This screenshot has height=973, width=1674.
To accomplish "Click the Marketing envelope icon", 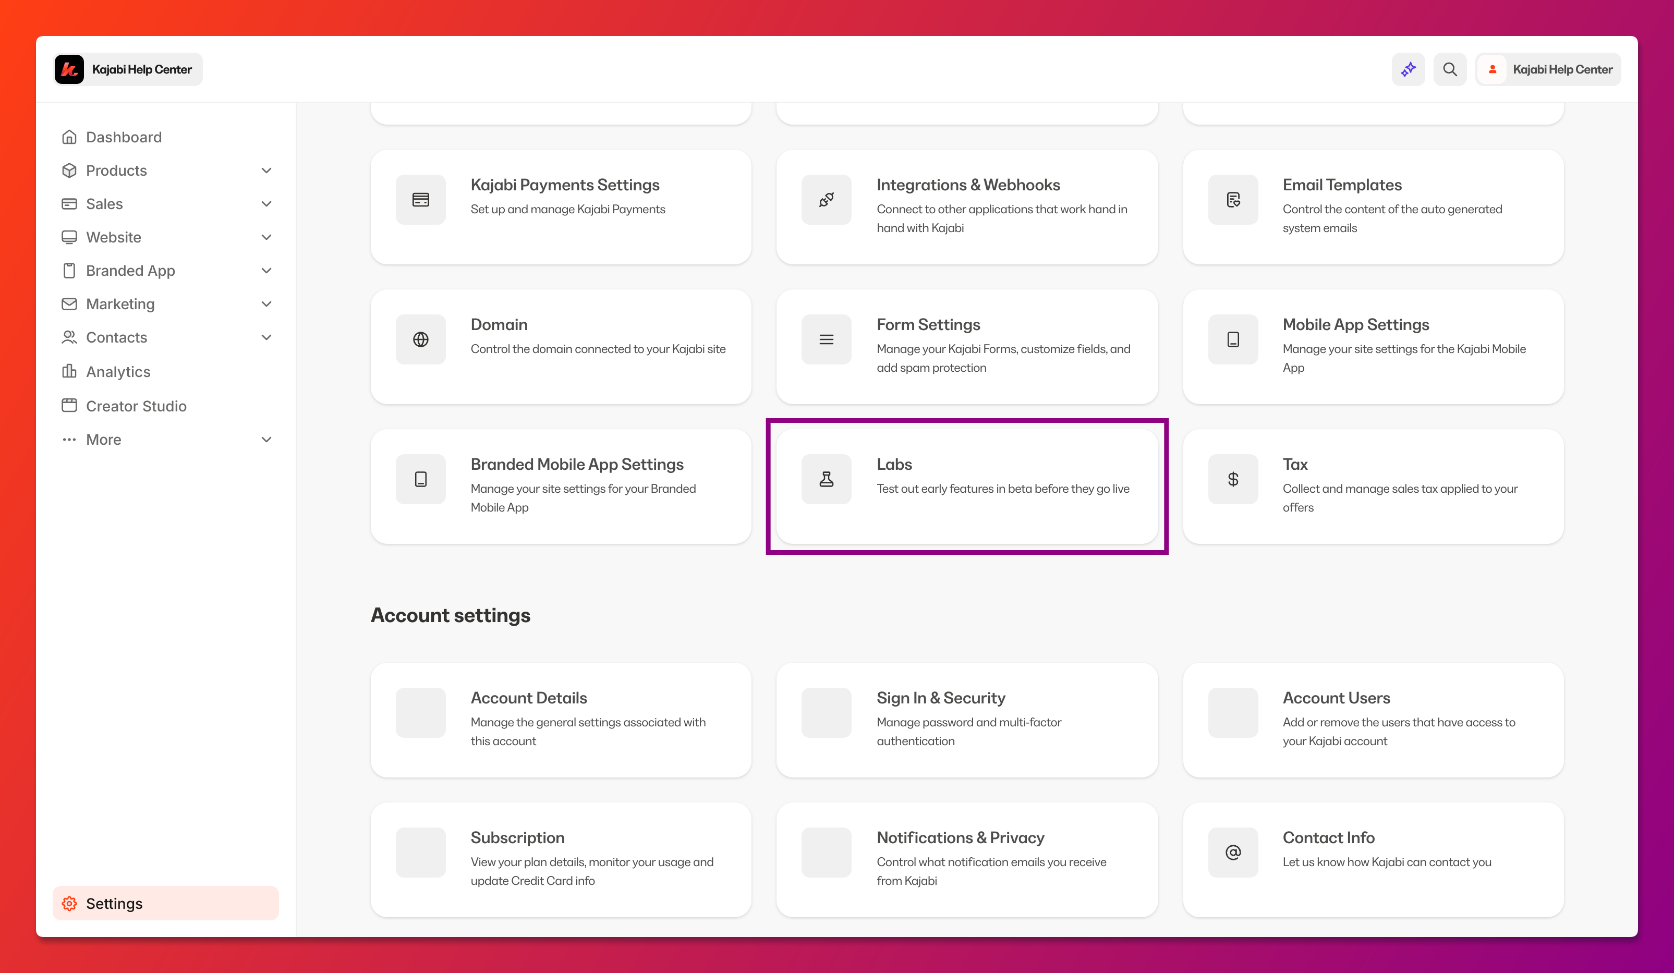I will click(69, 303).
